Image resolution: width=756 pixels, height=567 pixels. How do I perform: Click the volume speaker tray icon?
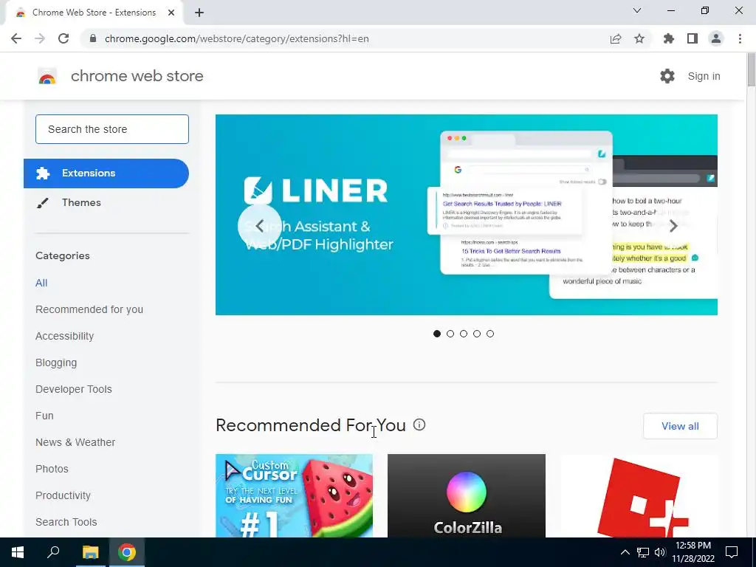660,552
